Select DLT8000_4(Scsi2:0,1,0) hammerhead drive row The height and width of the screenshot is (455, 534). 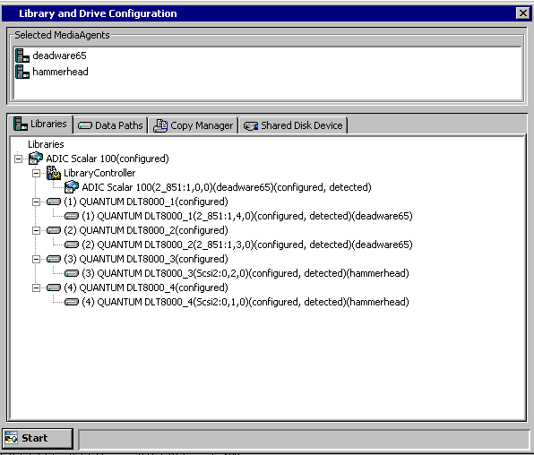(245, 302)
